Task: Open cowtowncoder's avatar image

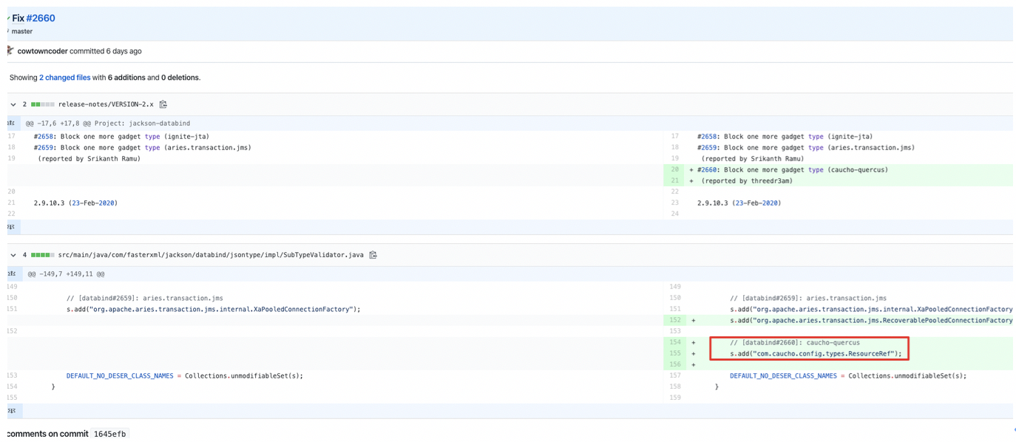Action: (x=10, y=51)
